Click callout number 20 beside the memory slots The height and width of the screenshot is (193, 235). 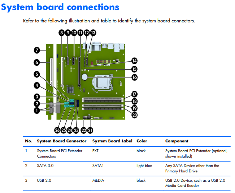(134, 115)
